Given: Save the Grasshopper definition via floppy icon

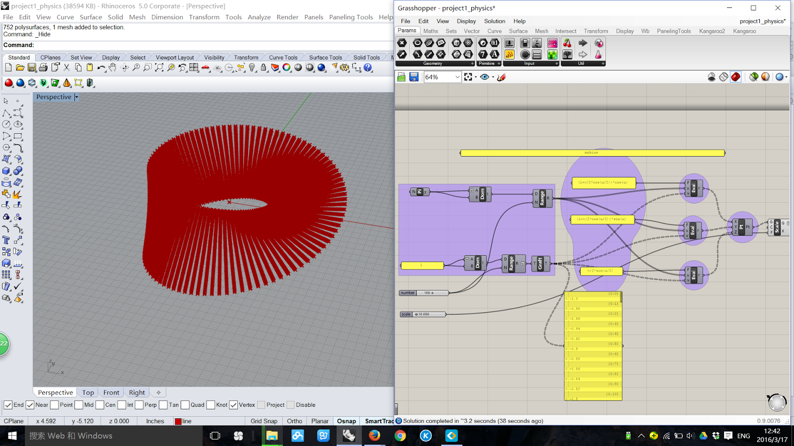Looking at the screenshot, I should pyautogui.click(x=413, y=77).
